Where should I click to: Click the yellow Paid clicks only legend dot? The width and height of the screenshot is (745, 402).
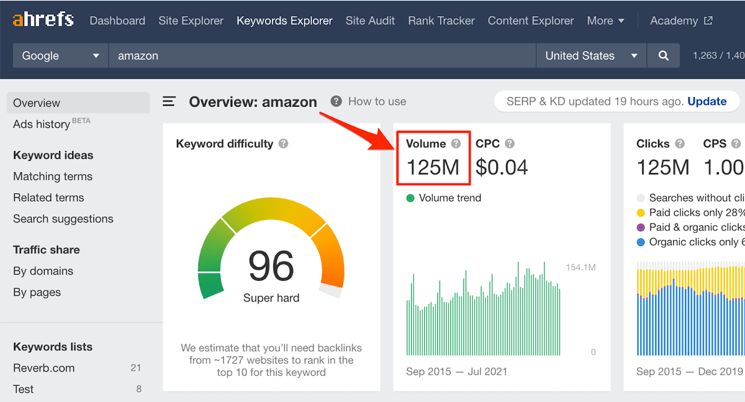click(x=641, y=212)
